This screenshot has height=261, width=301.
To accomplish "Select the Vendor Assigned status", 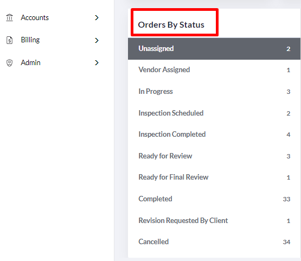I will click(x=214, y=70).
